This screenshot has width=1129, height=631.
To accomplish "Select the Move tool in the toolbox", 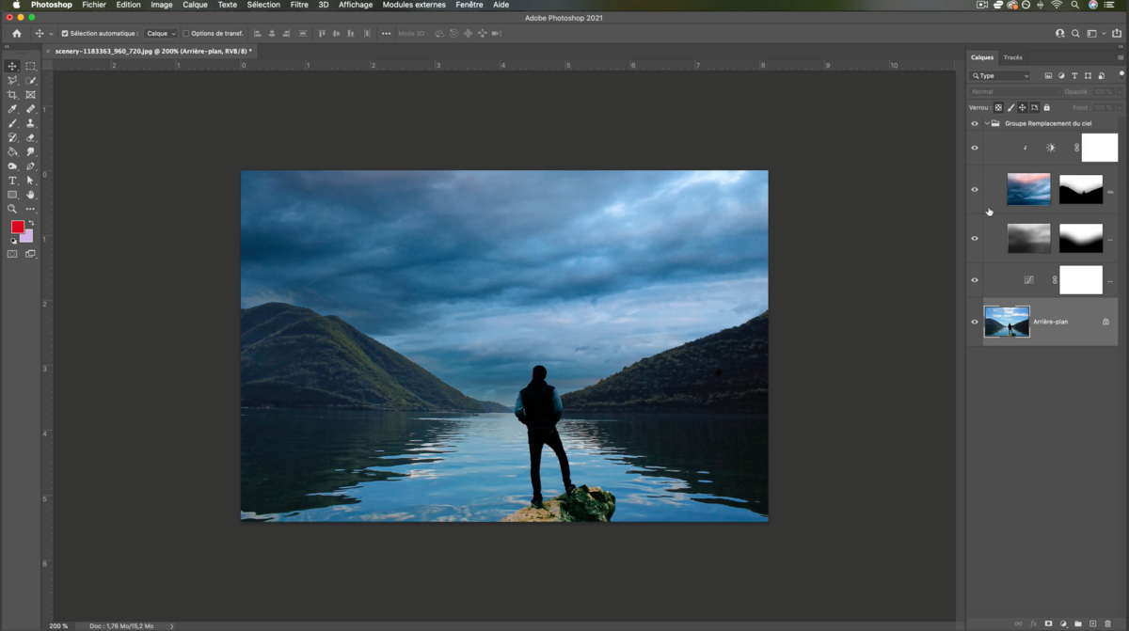I will 12,66.
